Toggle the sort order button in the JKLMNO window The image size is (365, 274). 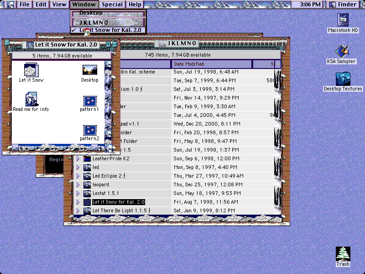(x=278, y=64)
